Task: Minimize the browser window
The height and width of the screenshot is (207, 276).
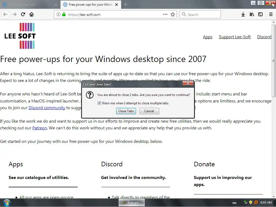Action: click(253, 3)
